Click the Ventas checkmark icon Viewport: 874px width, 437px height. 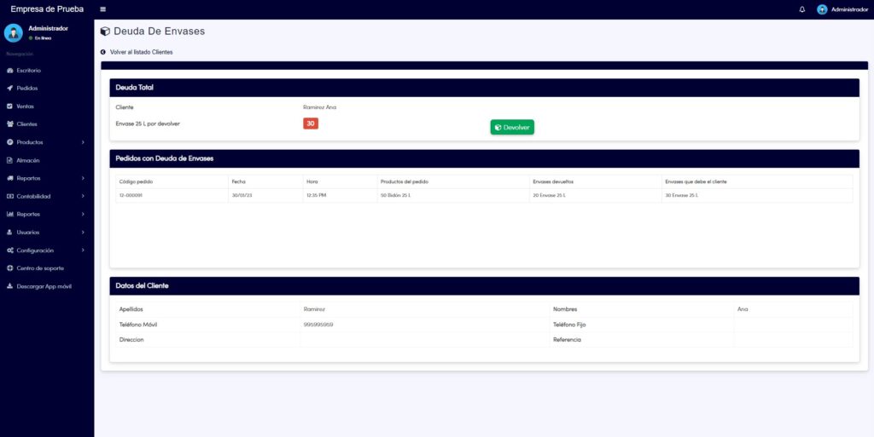(x=9, y=106)
